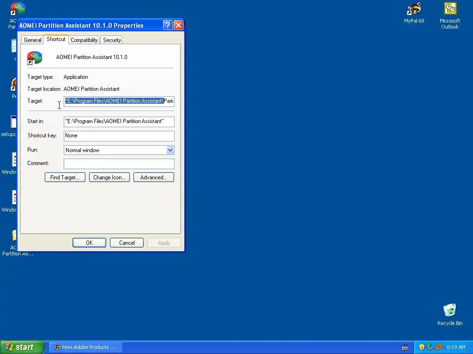
Task: Click the empty Comment field
Action: [119, 164]
